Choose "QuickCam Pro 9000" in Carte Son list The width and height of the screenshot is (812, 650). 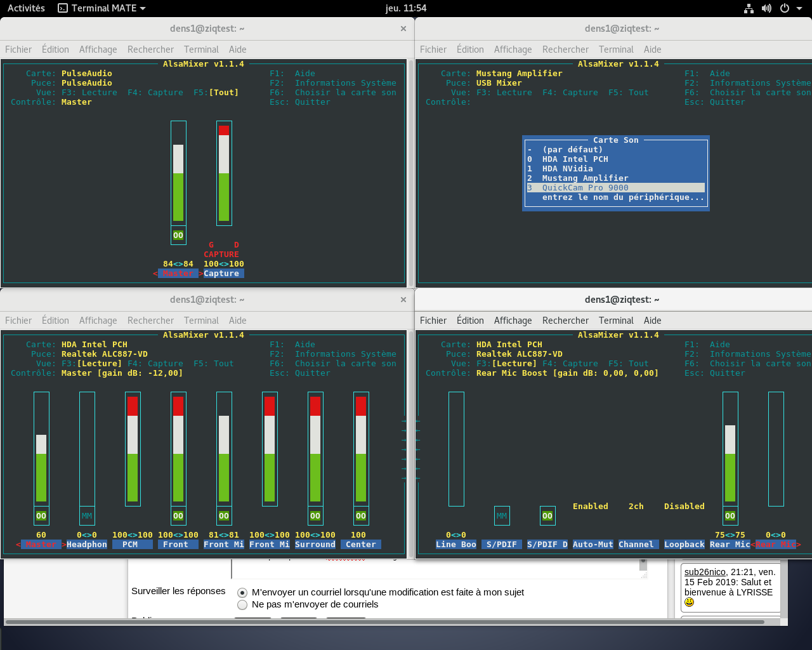tap(615, 188)
